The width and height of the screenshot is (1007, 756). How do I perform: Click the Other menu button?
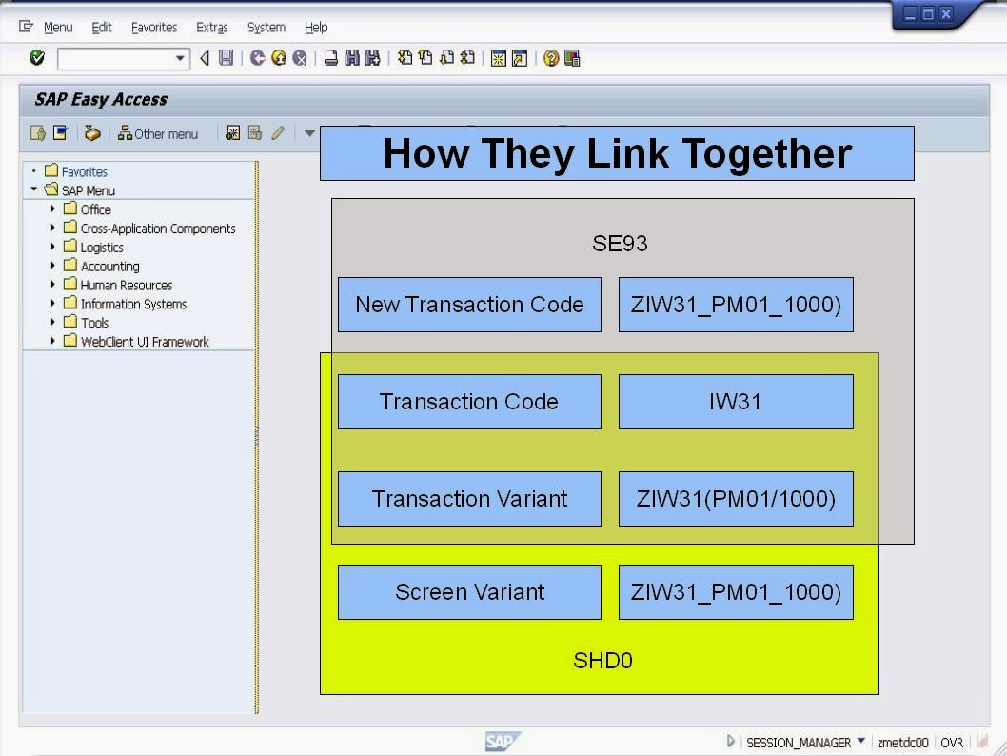(158, 133)
